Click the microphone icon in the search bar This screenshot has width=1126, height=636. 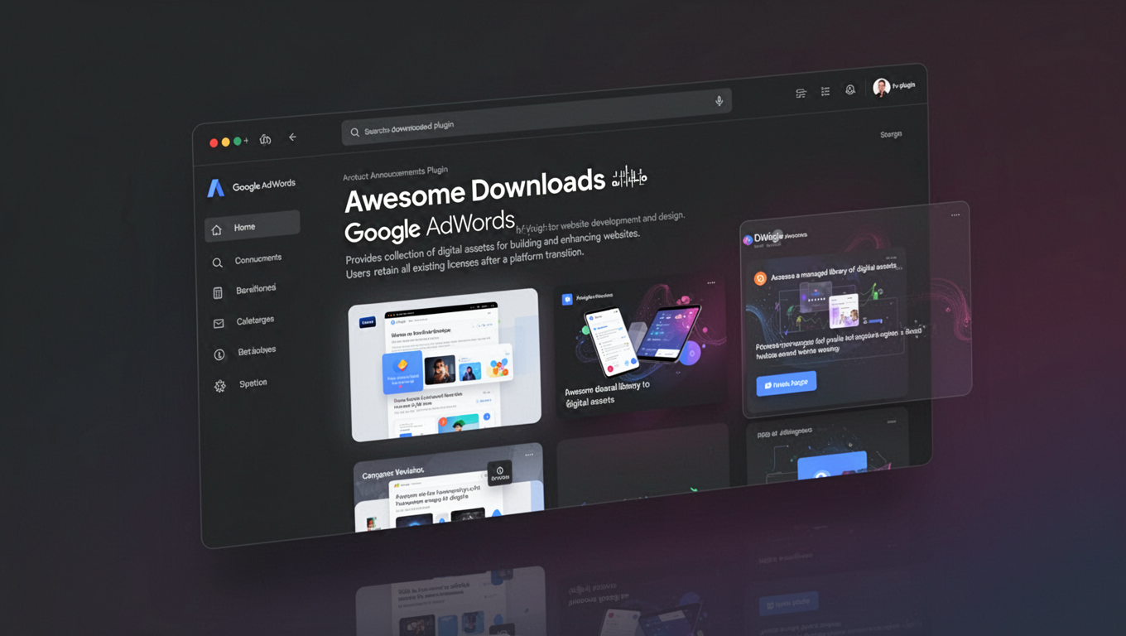719,101
